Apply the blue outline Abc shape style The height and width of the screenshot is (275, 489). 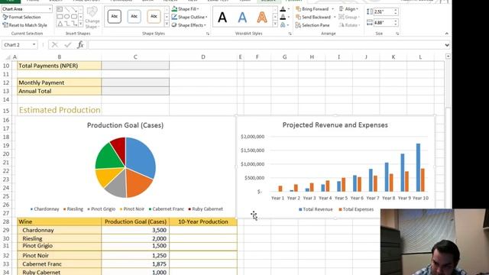134,17
